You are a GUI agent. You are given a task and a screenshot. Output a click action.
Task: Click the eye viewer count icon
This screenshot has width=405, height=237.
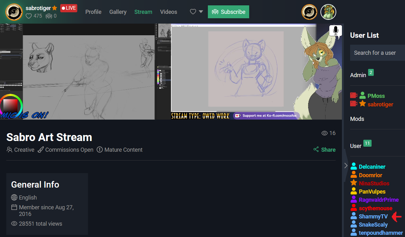coord(324,133)
